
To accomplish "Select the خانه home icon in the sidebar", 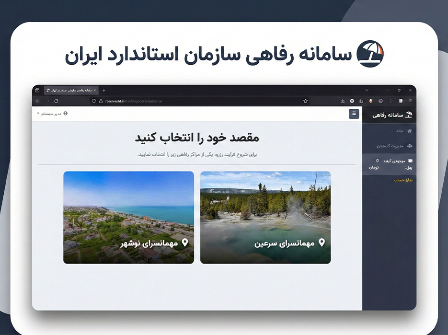I will coord(410,131).
